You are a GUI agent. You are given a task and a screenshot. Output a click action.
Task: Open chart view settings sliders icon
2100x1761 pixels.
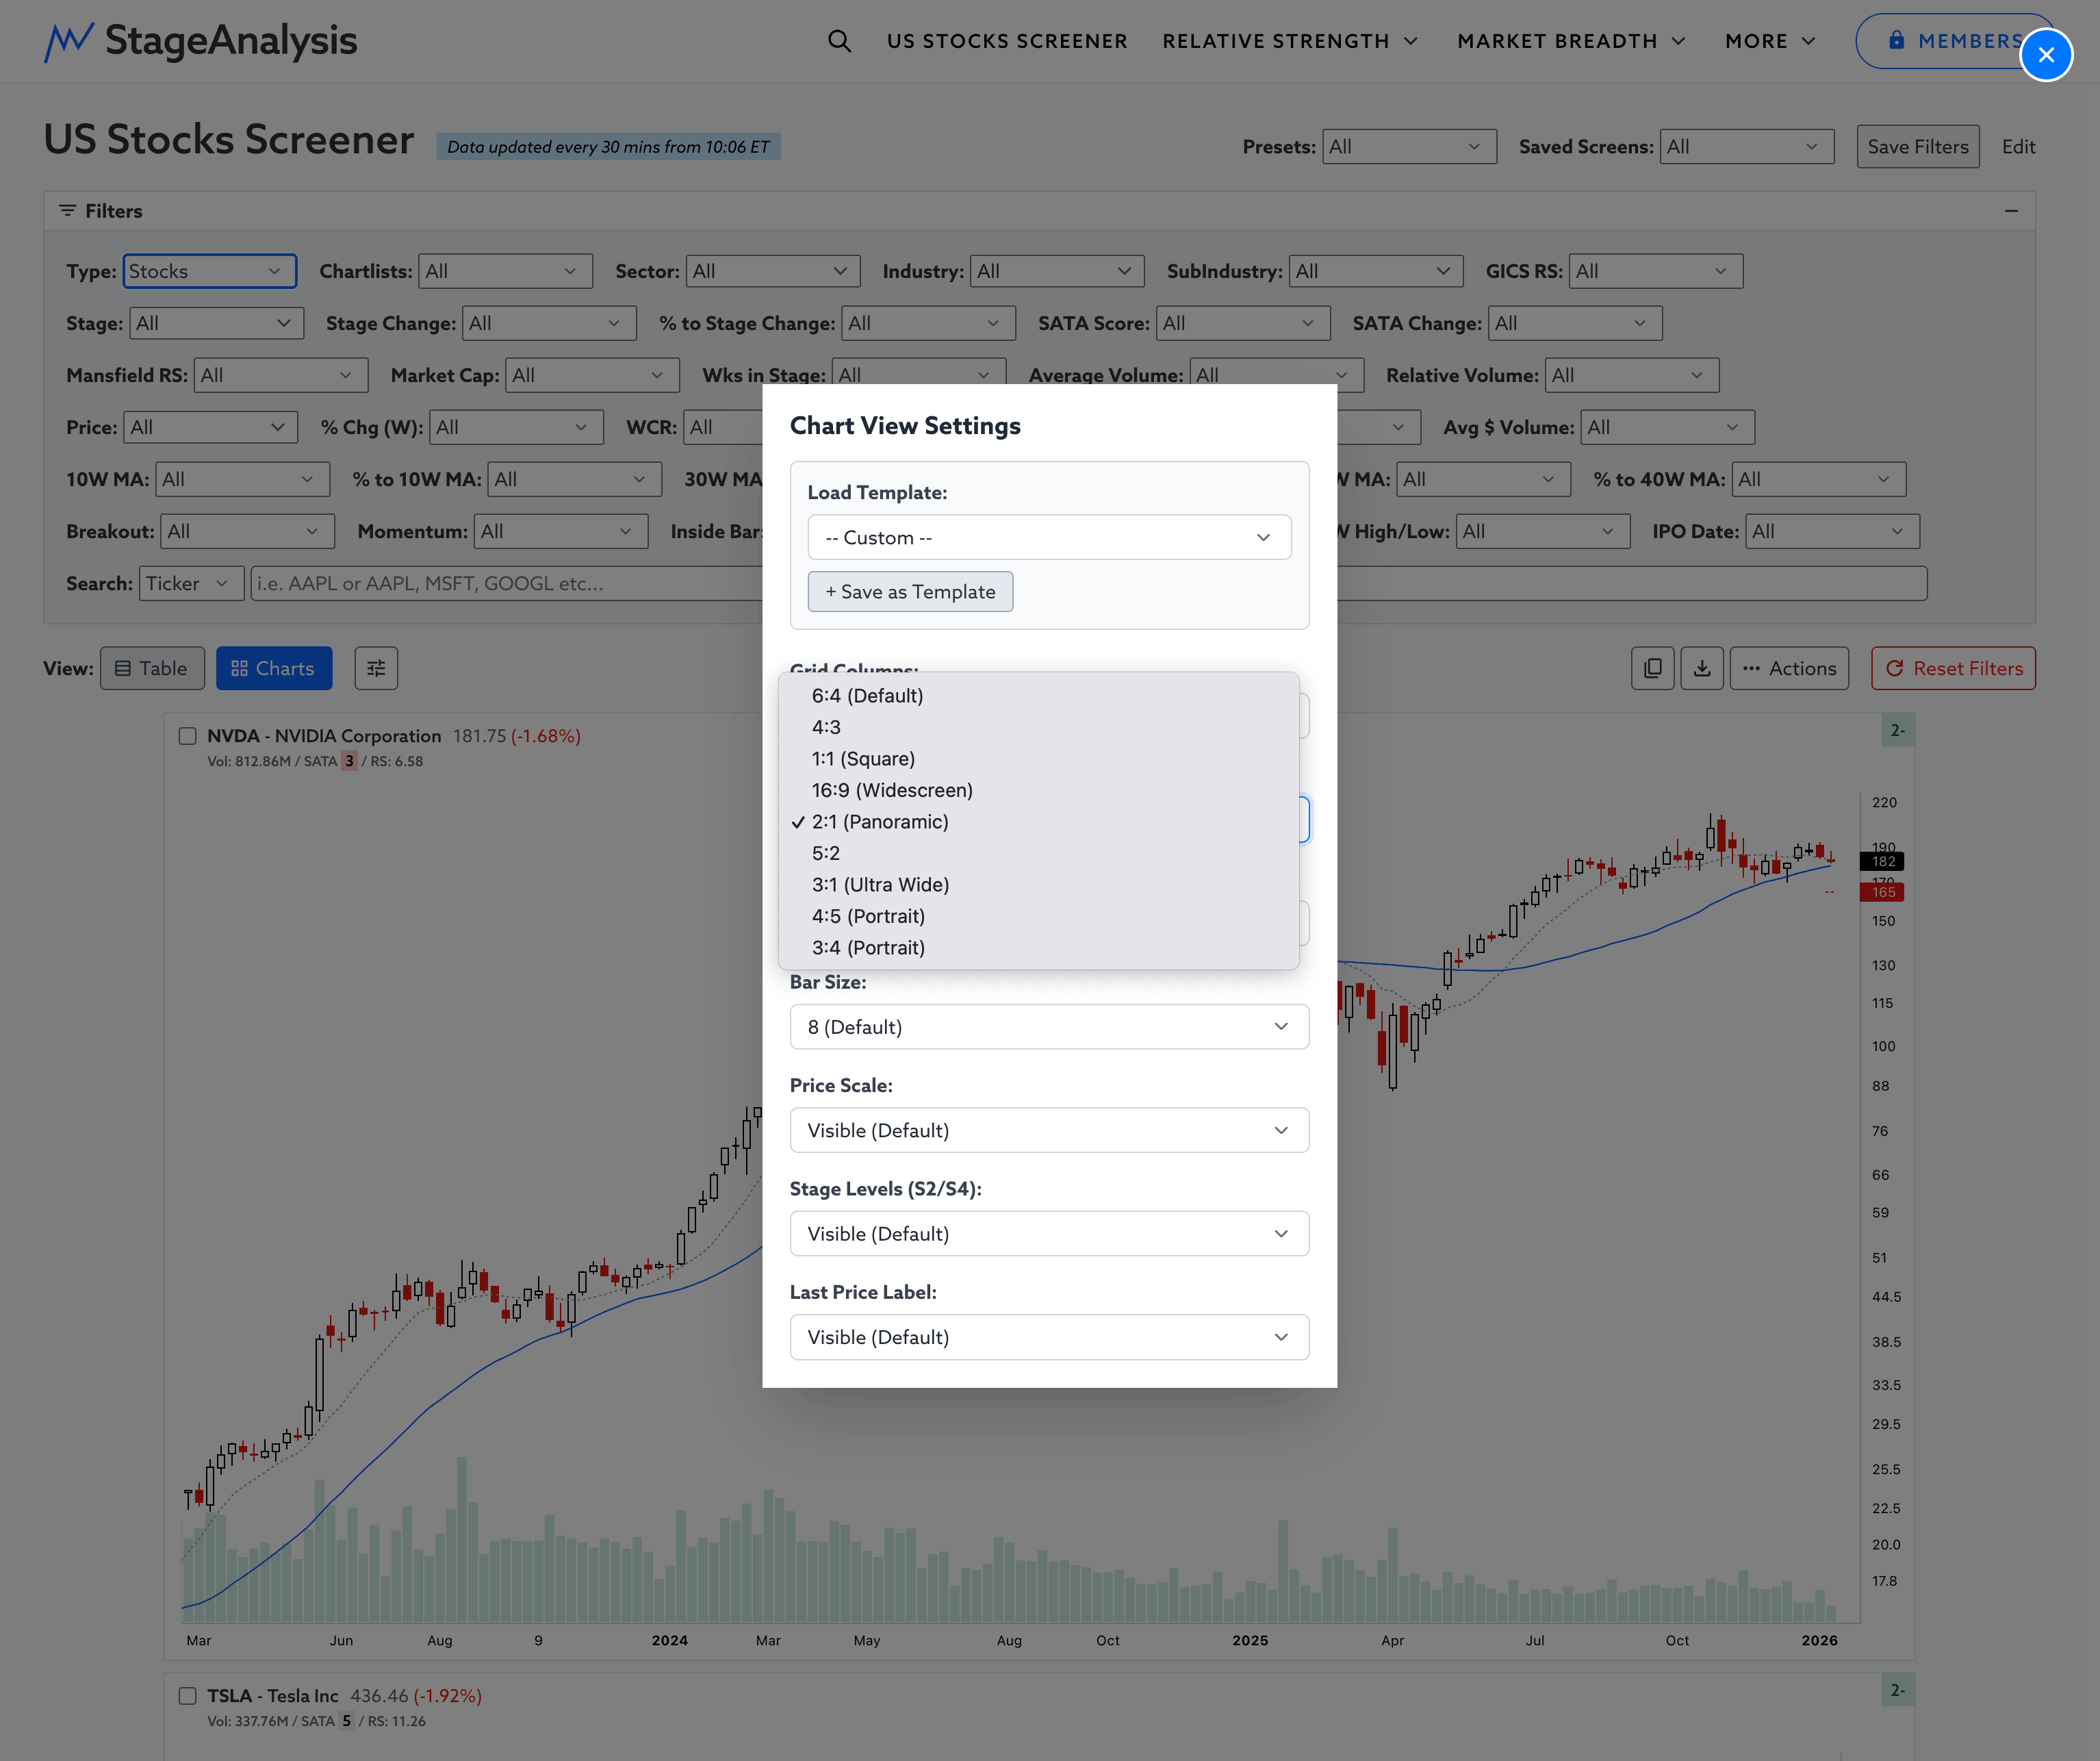376,668
